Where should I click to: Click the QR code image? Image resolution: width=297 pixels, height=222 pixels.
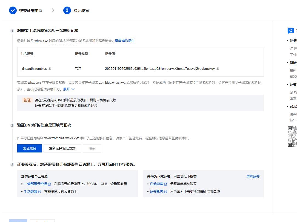292,137
